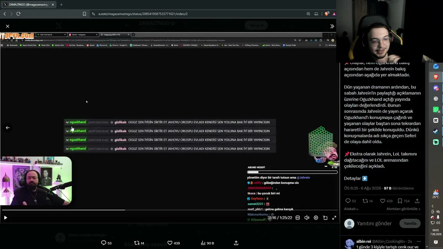This screenshot has width=443, height=249.
Task: Focus the 'Yanıtını gönder' reply field
Action: tap(374, 223)
